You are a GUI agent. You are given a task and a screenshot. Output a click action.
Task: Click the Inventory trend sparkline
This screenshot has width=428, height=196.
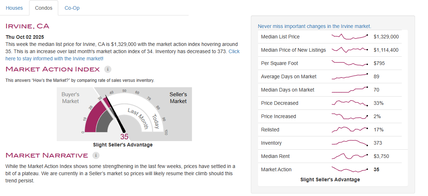(x=349, y=143)
